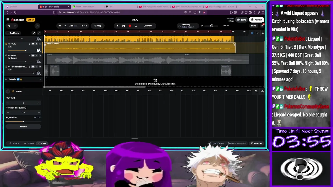The image size is (333, 187).
Task: Decrease Pitch Shift with the minus button
Action: [x=8, y=103]
